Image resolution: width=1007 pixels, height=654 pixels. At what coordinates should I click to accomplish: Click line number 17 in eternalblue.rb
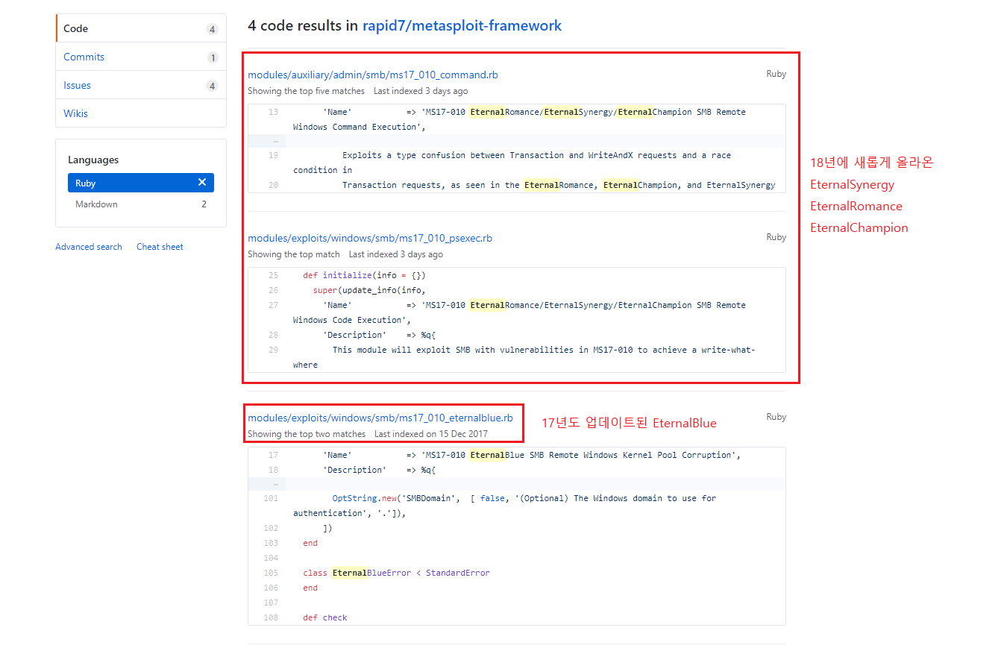click(273, 455)
